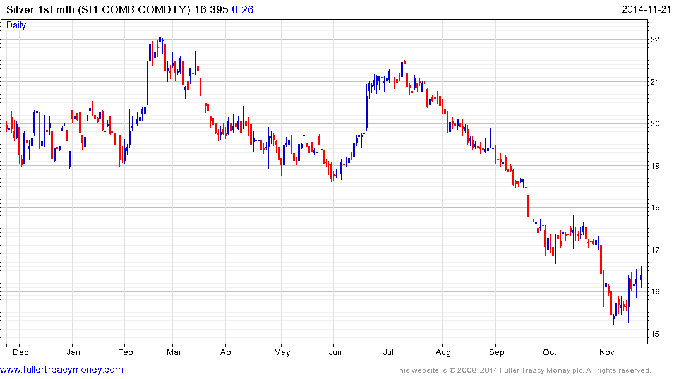Image resolution: width=679 pixels, height=379 pixels.
Task: Click the price label 17 on right axis
Action: tap(655, 250)
